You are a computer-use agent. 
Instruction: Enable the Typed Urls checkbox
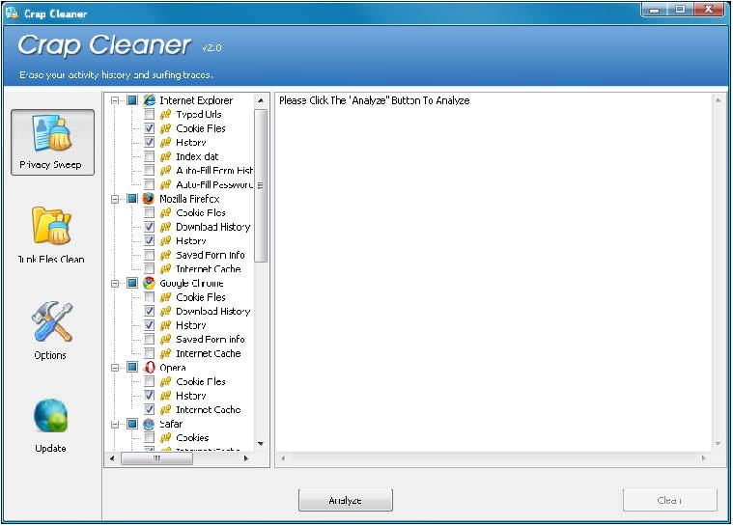coord(149,114)
